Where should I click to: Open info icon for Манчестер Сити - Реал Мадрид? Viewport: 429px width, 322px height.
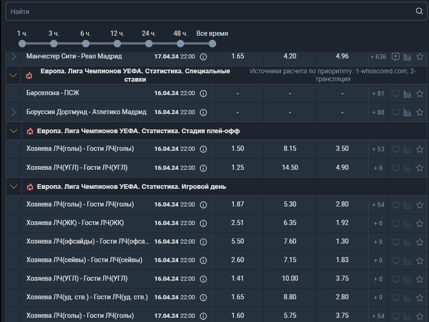point(203,57)
